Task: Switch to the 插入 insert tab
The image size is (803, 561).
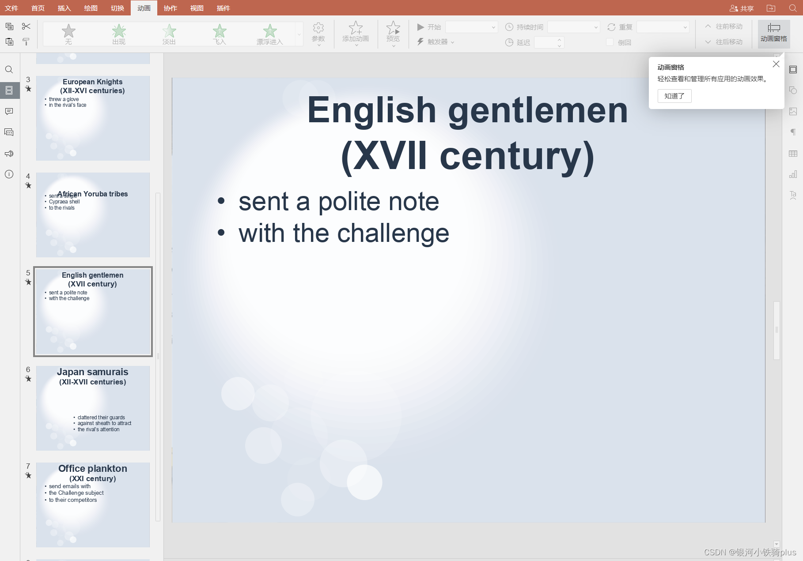Action: coord(64,8)
